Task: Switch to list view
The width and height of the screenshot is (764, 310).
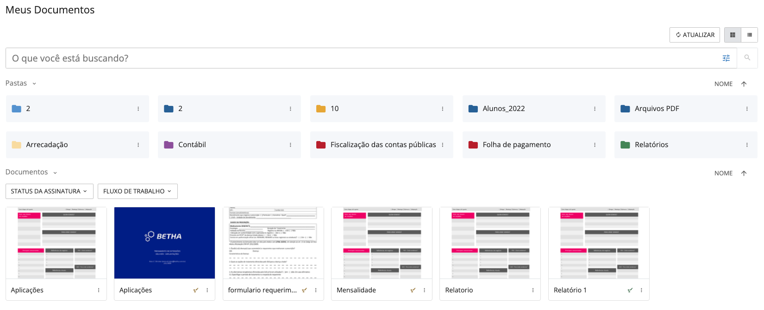Action: 749,35
